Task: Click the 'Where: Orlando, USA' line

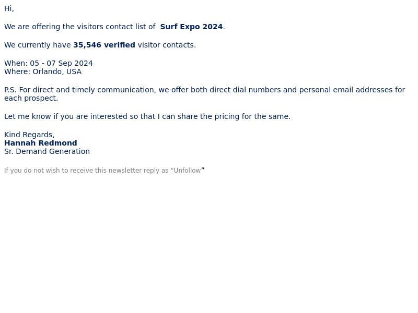Action: click(x=43, y=71)
